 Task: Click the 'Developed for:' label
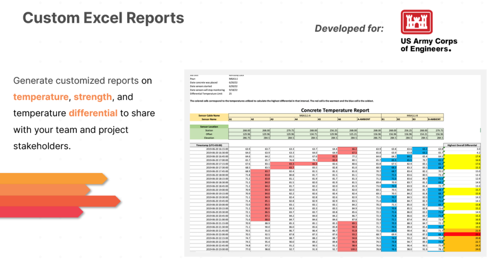coord(349,29)
